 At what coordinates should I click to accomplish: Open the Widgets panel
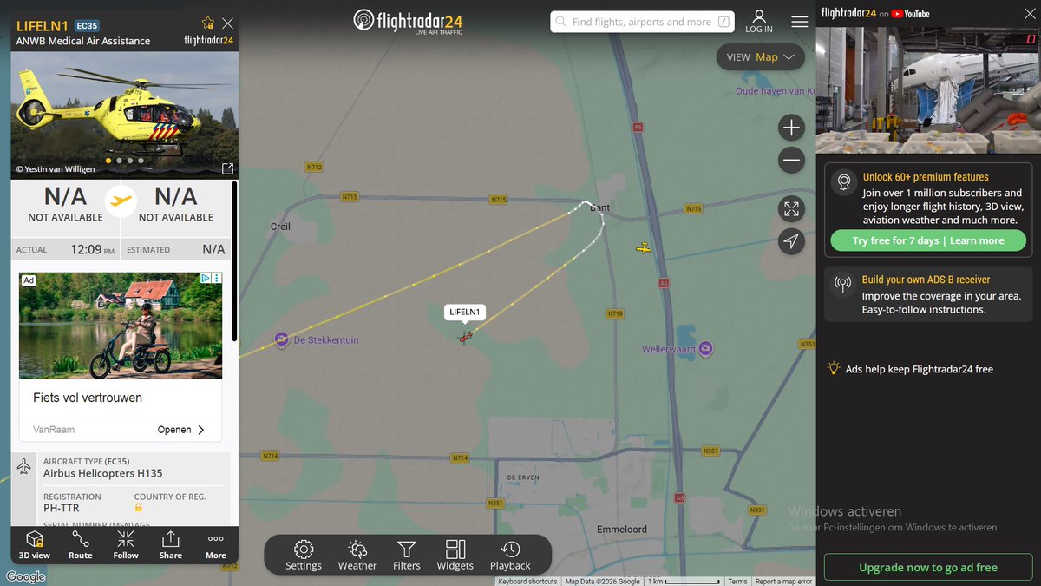coord(455,556)
